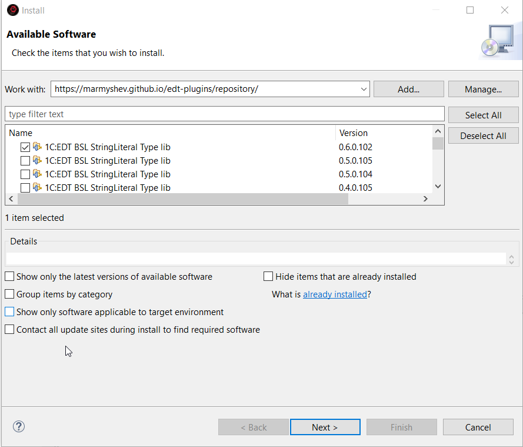Close the Install window
Screen dimensions: 523x447
(x=505, y=10)
